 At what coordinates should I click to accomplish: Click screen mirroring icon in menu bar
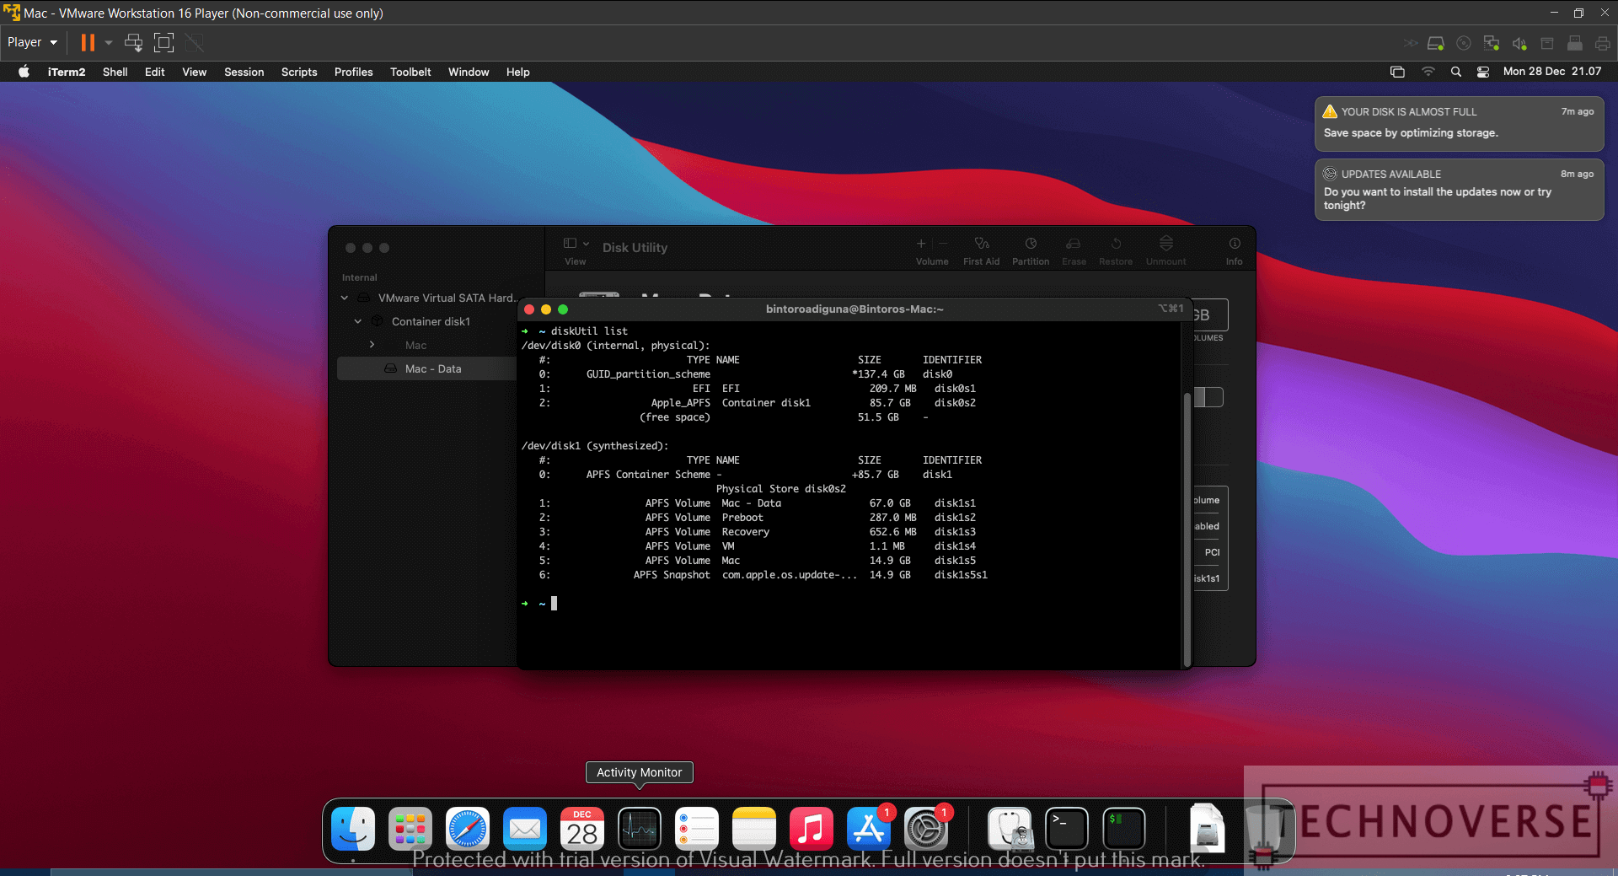(1397, 72)
